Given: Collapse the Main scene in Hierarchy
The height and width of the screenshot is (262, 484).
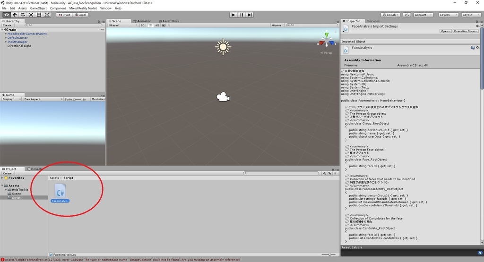Looking at the screenshot, I should tap(2, 30).
